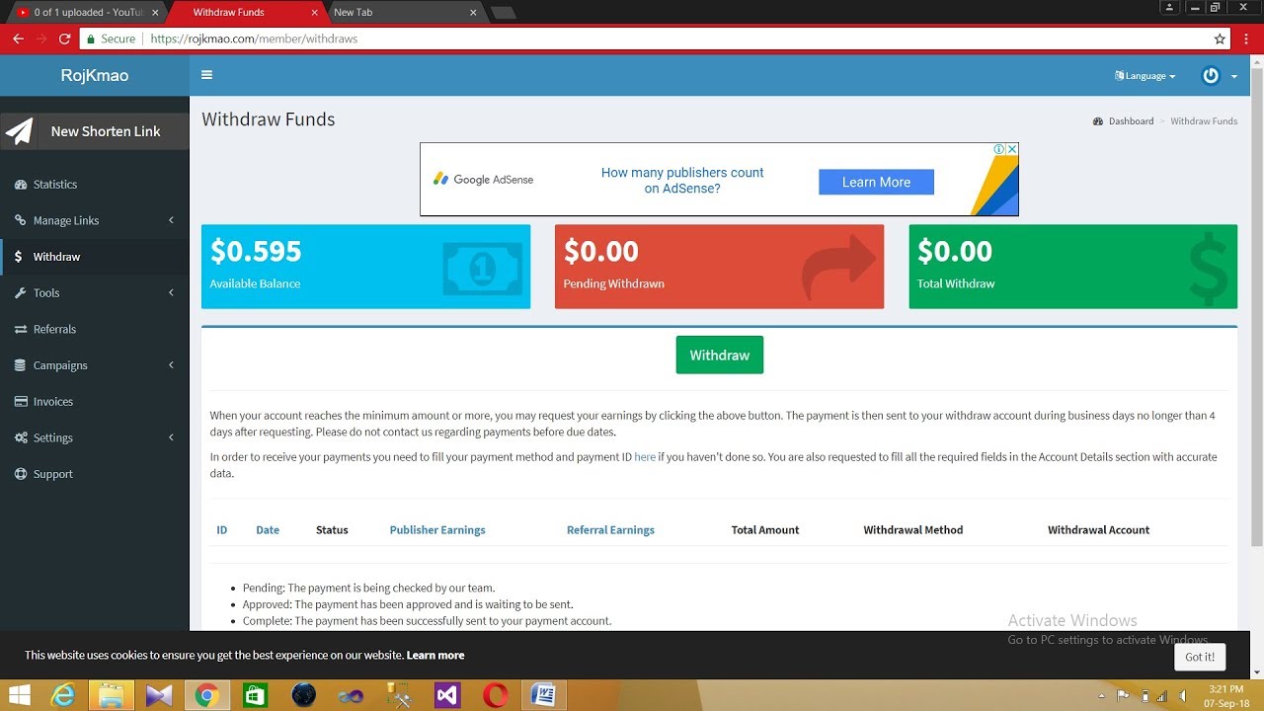Click the $0.595 Available Balance card

tap(365, 267)
